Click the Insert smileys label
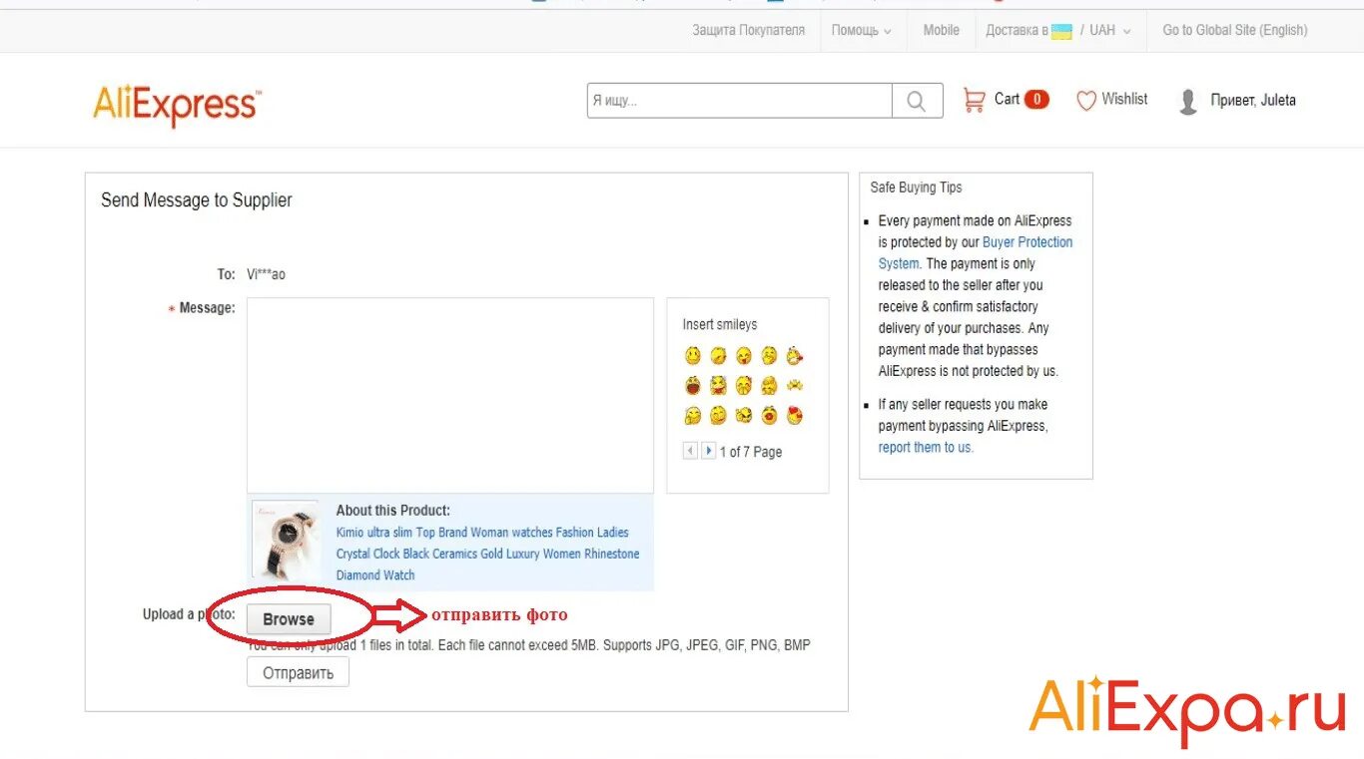Viewport: 1364px width, 759px height. coord(720,325)
